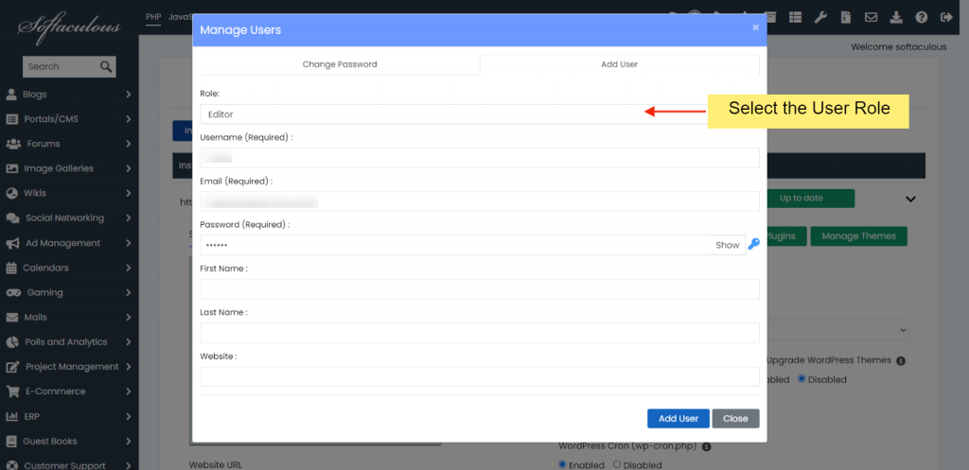Click info icon next to Upgrade WordPress Themes
Viewport: 969px width, 470px height.
click(x=901, y=360)
